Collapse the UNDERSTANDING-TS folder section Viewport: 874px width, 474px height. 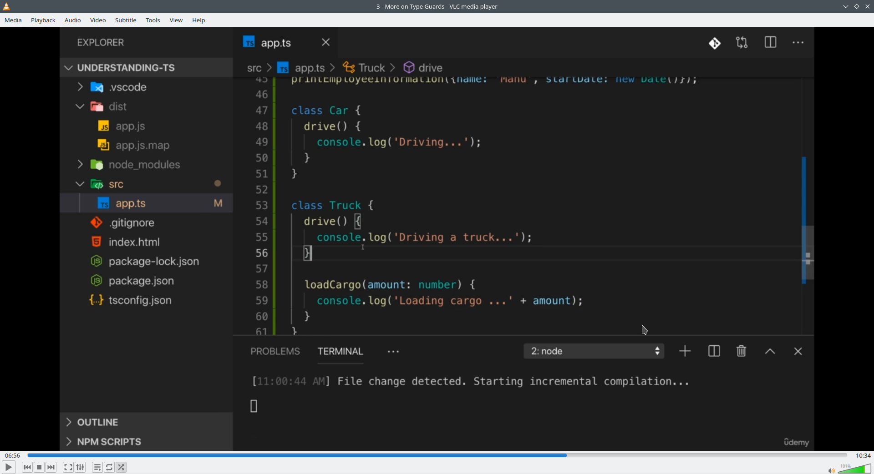pos(147,68)
